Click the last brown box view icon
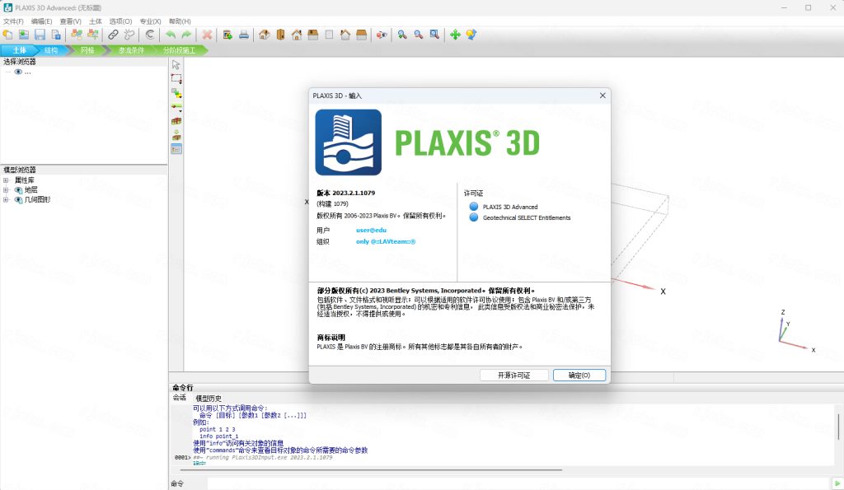This screenshot has height=490, width=844. [361, 35]
